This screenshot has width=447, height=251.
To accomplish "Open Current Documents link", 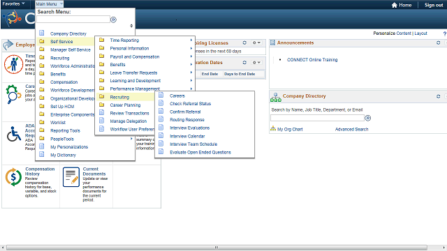I will (x=94, y=172).
